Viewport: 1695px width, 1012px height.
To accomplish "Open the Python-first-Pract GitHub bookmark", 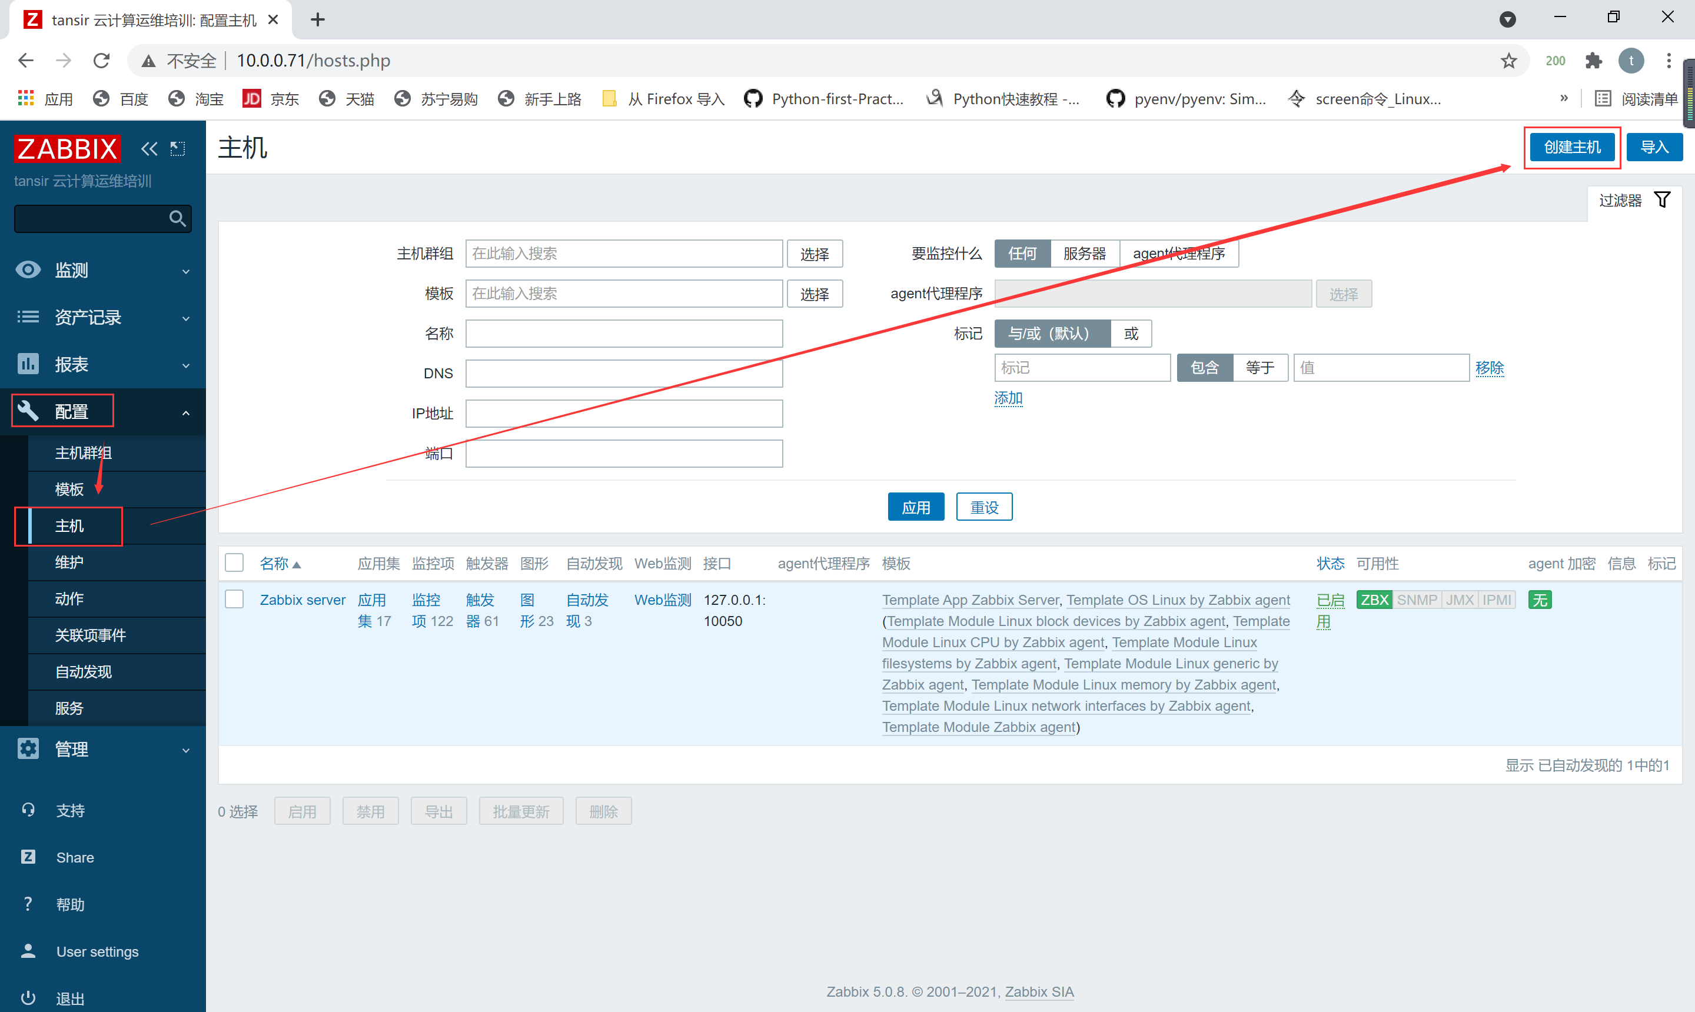I will click(823, 99).
